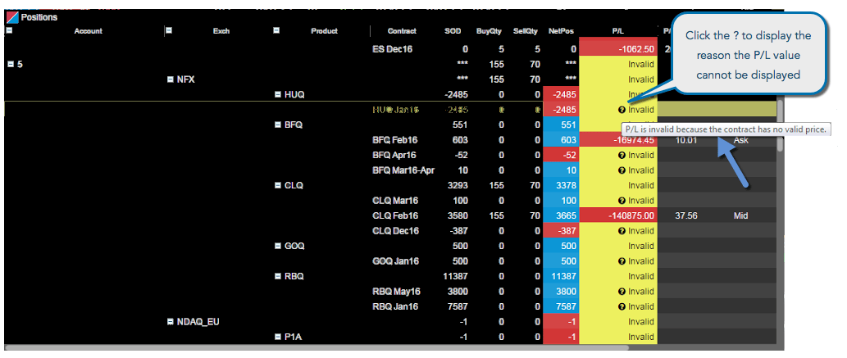Collapse the Account column grouping
Viewport: 847px width, 358px height.
pos(9,31)
